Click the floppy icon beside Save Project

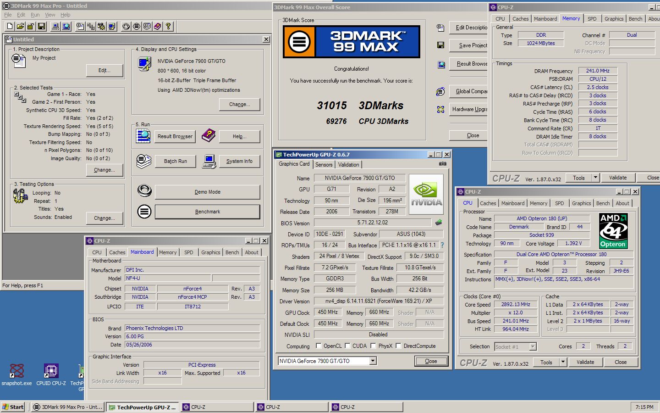[x=440, y=45]
